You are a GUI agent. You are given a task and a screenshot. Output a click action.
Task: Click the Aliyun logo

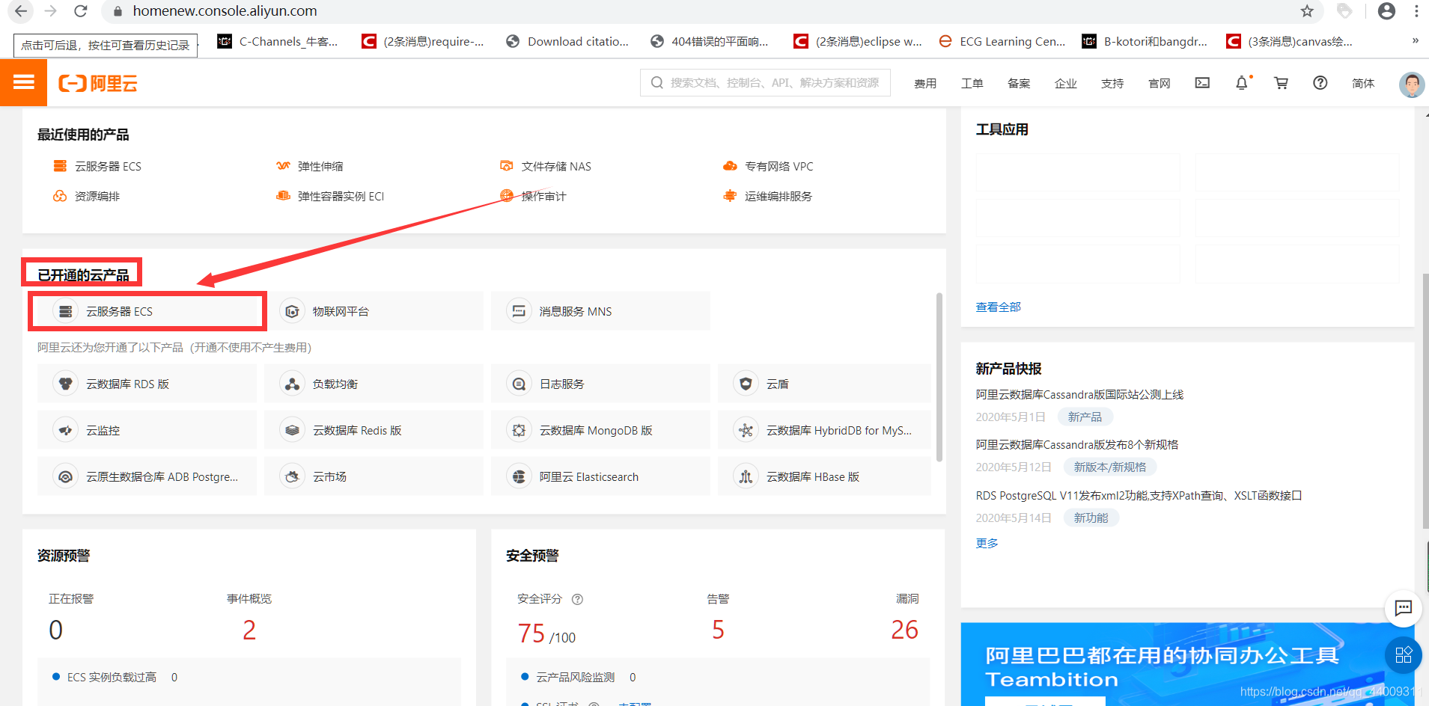(x=98, y=83)
